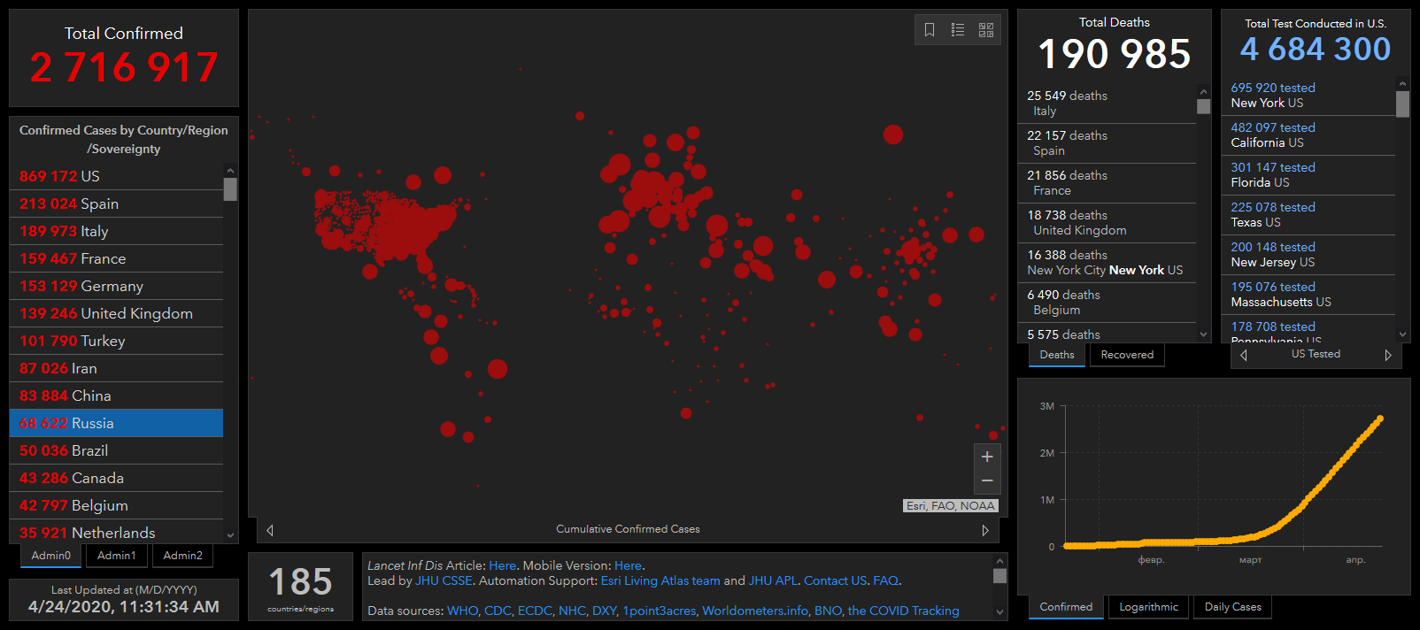Zoom out on the map with minus
The image size is (1420, 630).
click(987, 480)
